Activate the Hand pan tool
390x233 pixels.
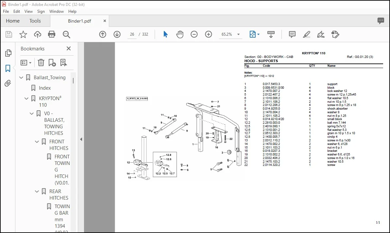pos(179,34)
